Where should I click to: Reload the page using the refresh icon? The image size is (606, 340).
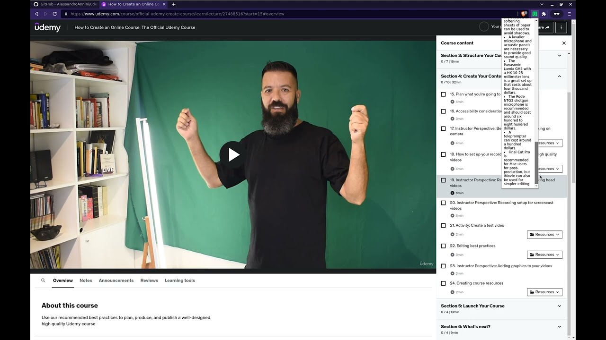[x=54, y=14]
